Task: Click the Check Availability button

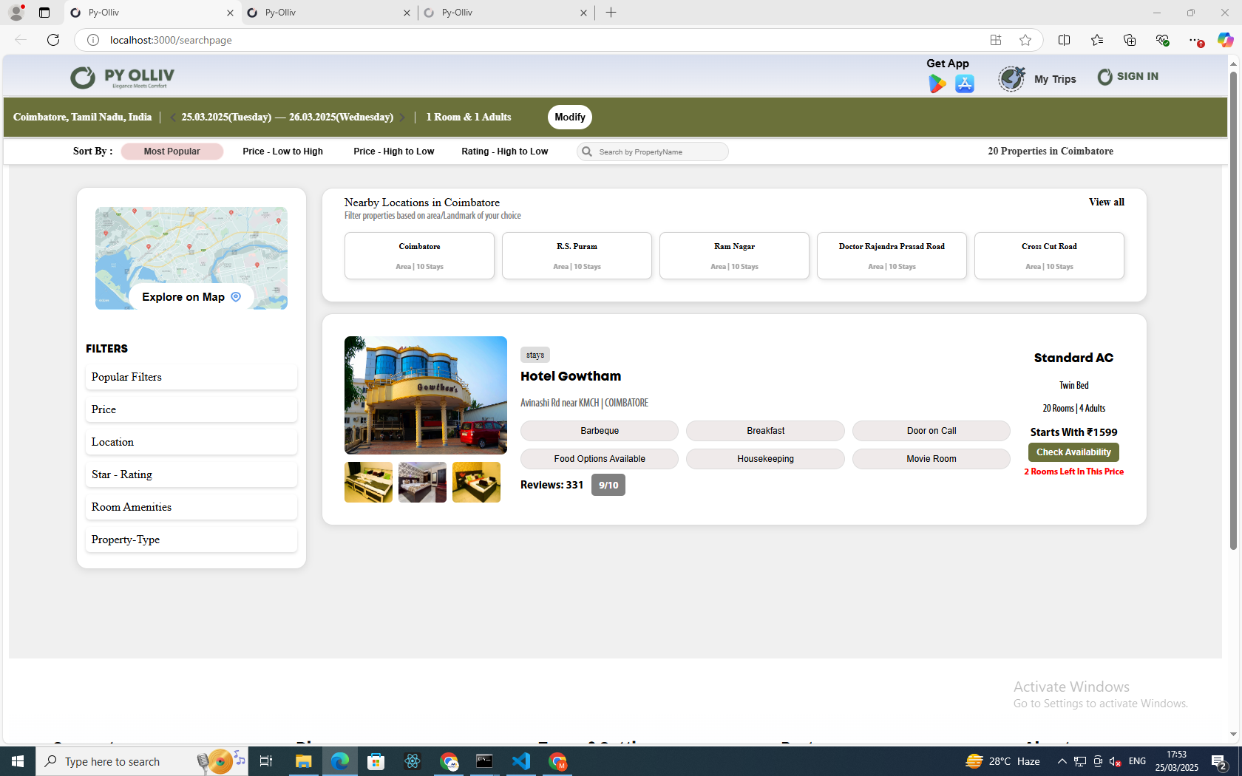Action: click(x=1073, y=452)
